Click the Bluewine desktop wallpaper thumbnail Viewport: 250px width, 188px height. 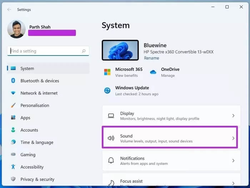pyautogui.click(x=120, y=50)
